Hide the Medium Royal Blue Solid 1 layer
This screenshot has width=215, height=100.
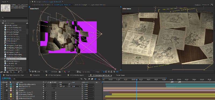[1, 84]
